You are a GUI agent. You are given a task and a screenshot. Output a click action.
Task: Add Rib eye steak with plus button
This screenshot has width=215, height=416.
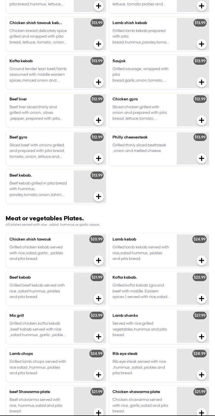(x=202, y=375)
